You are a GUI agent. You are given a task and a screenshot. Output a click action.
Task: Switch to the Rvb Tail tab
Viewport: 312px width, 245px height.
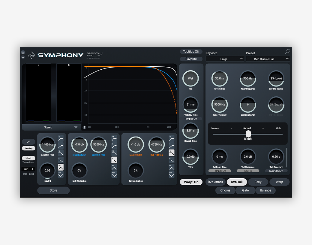(237, 182)
